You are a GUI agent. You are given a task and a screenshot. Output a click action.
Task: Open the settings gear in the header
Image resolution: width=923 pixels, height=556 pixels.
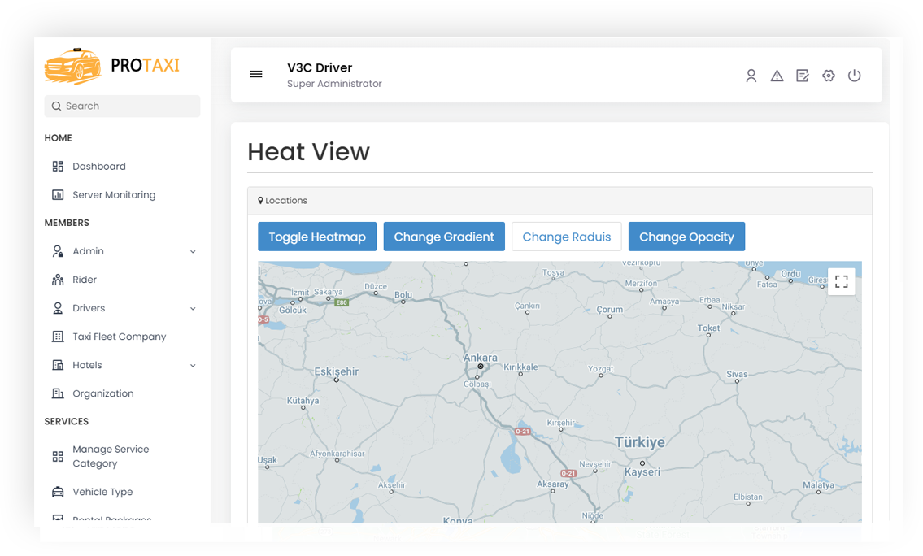(829, 75)
